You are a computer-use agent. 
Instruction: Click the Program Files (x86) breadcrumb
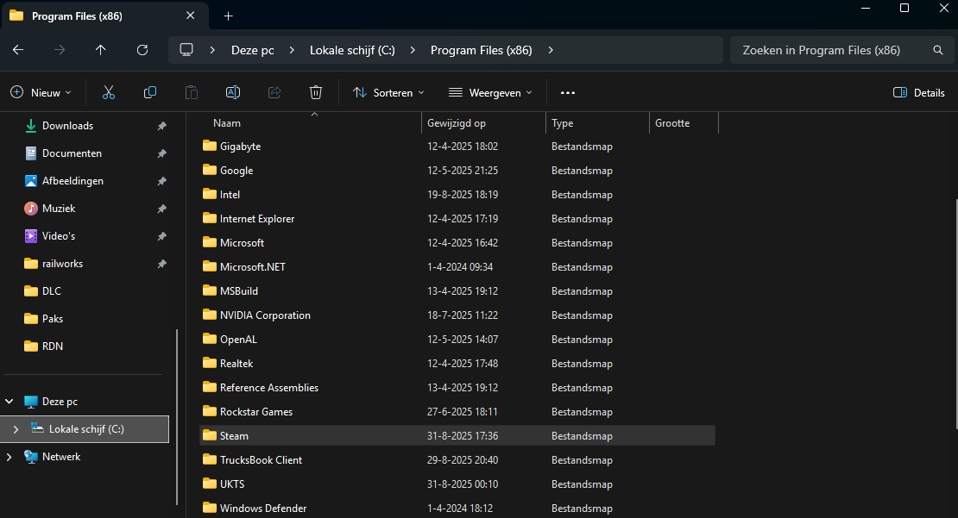(481, 50)
